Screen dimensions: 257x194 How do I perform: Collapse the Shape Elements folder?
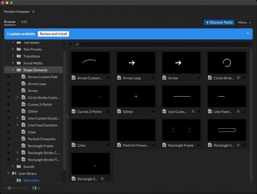(x=13, y=70)
